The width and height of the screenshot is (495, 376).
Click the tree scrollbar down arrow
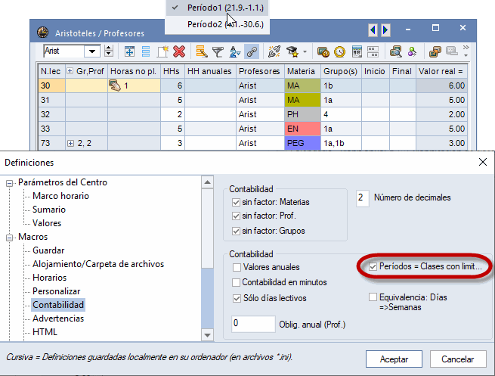point(207,335)
